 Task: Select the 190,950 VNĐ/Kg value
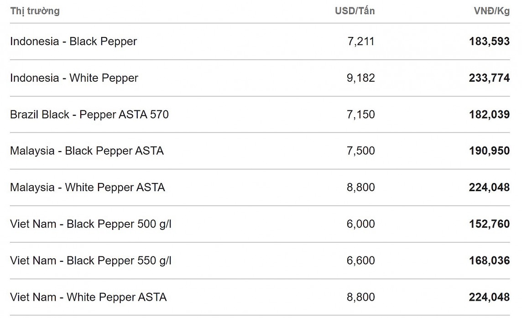point(489,151)
